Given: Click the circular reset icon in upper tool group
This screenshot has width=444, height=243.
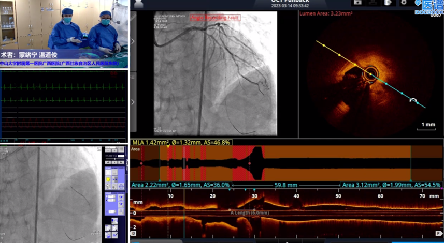Looking at the screenshot, I should pyautogui.click(x=121, y=186).
